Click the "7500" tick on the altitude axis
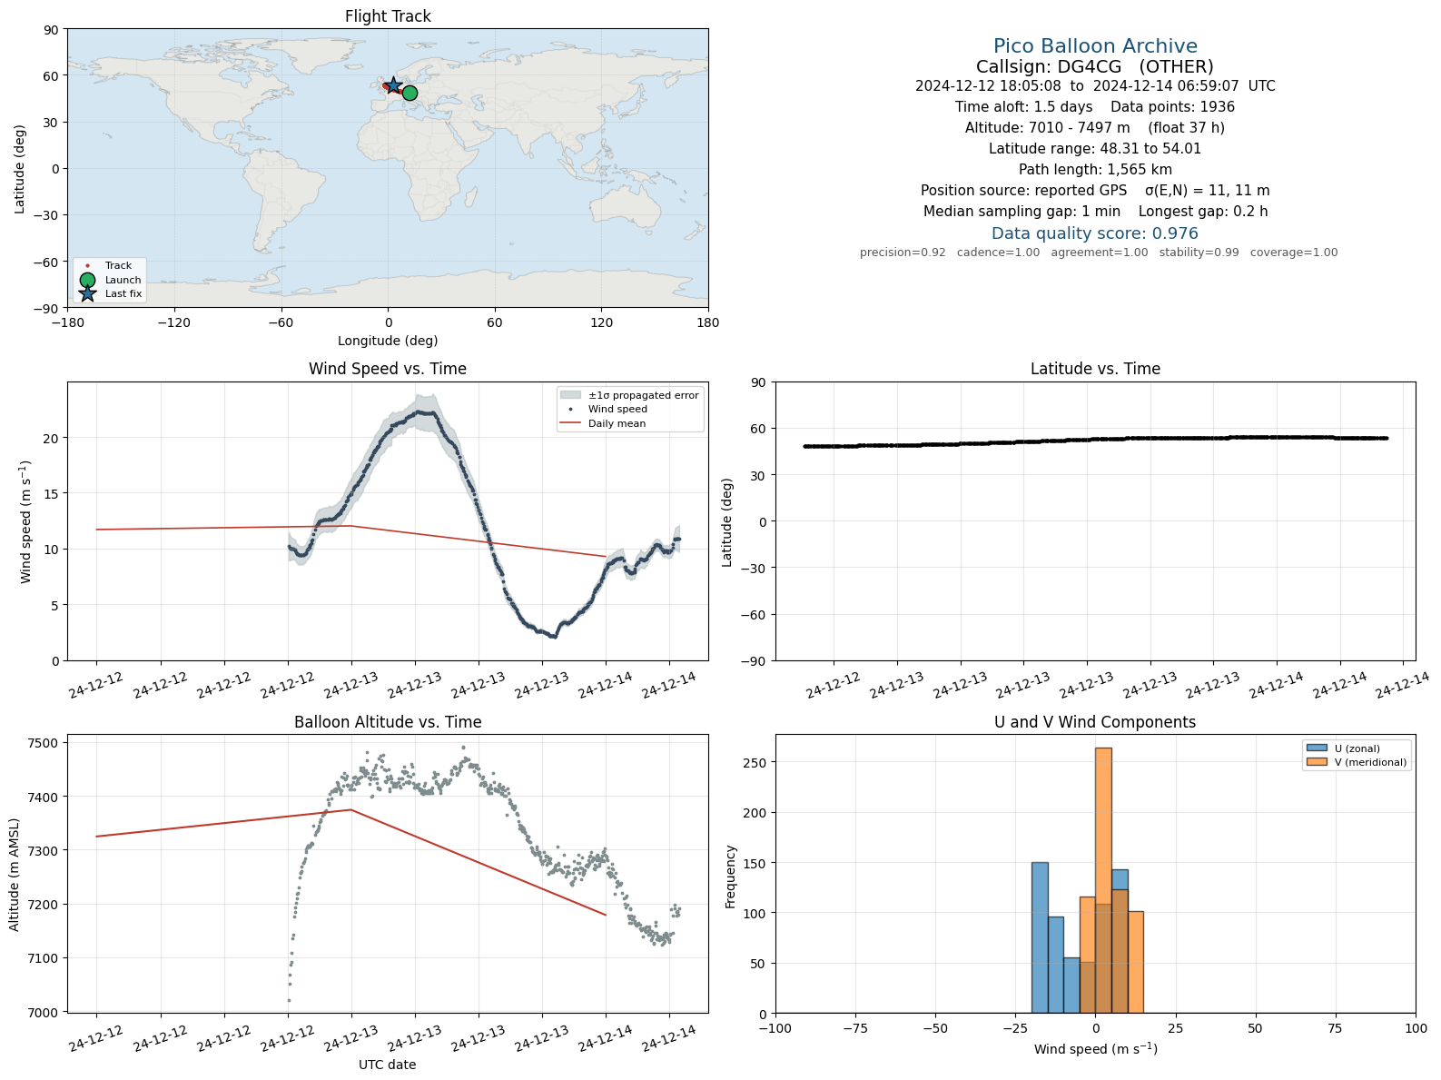This screenshot has width=1441, height=1080. tap(44, 743)
